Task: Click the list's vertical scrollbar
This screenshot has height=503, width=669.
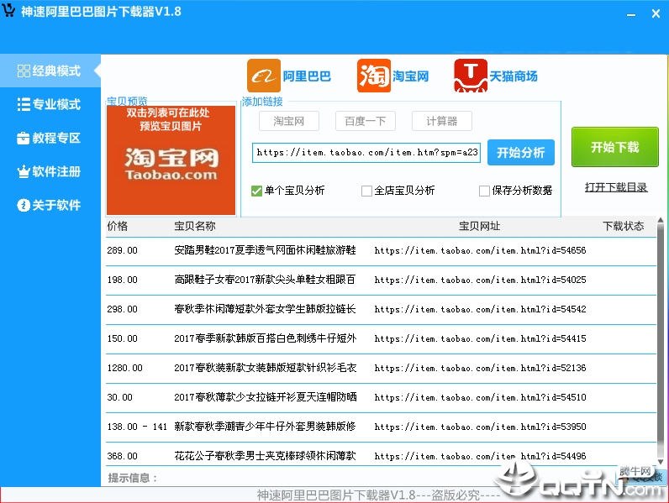Action: 661,341
